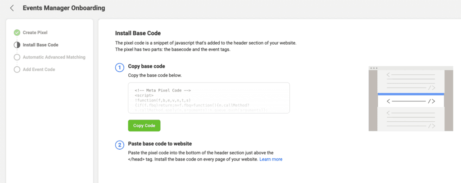Screen dimensions: 461x183
Task: Click the green Create Pixel checkmark icon
Action: [x=17, y=32]
